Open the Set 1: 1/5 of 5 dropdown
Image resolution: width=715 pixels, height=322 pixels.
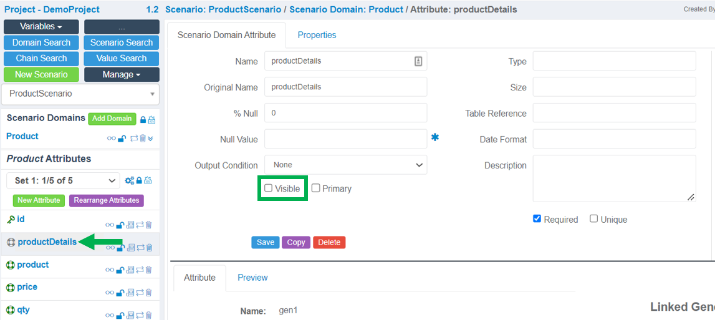63,180
